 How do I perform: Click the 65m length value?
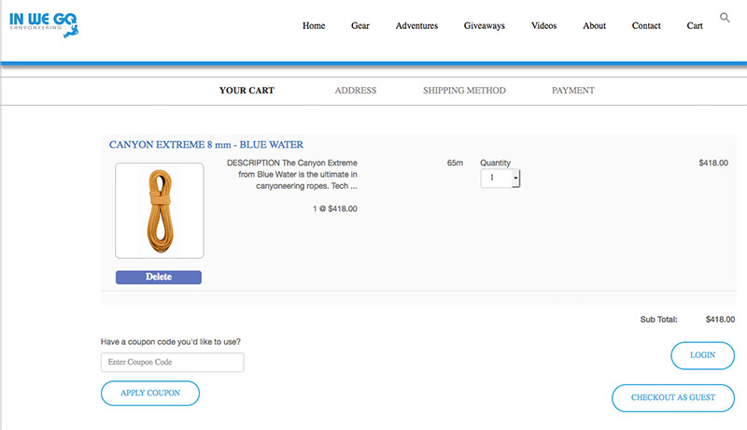[455, 163]
